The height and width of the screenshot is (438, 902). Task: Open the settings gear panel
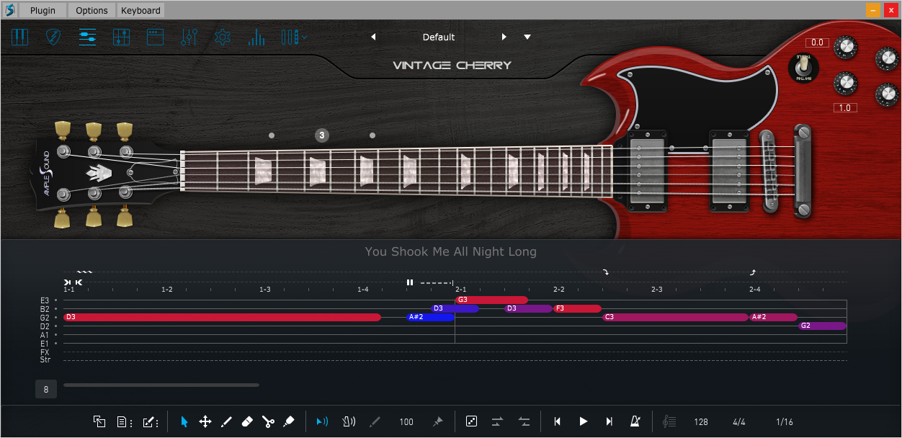pos(223,37)
